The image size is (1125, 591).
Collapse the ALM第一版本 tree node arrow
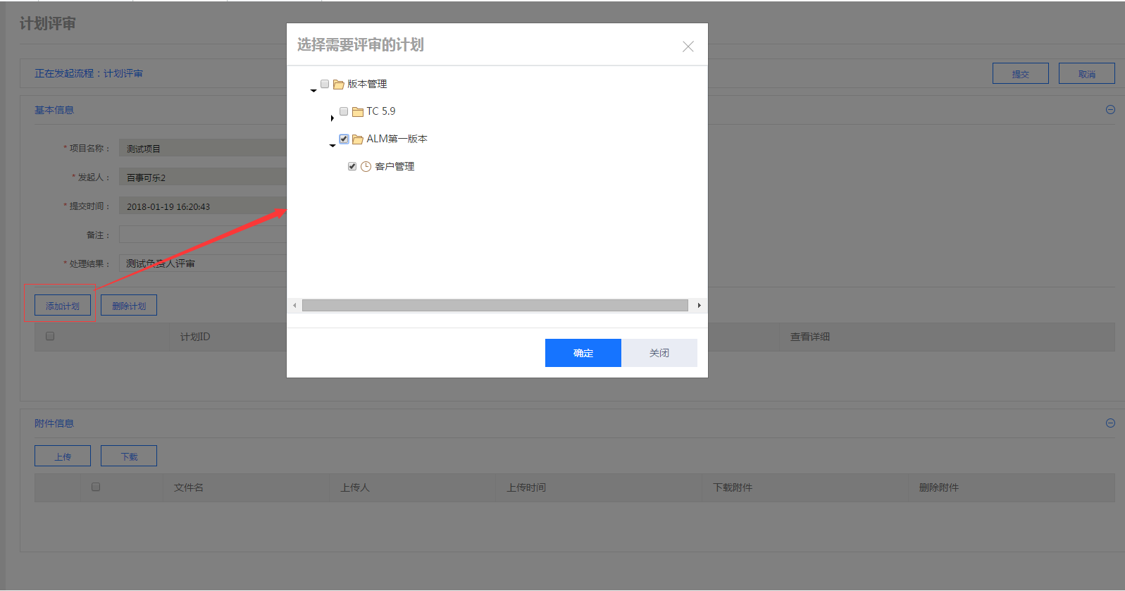[x=332, y=145]
